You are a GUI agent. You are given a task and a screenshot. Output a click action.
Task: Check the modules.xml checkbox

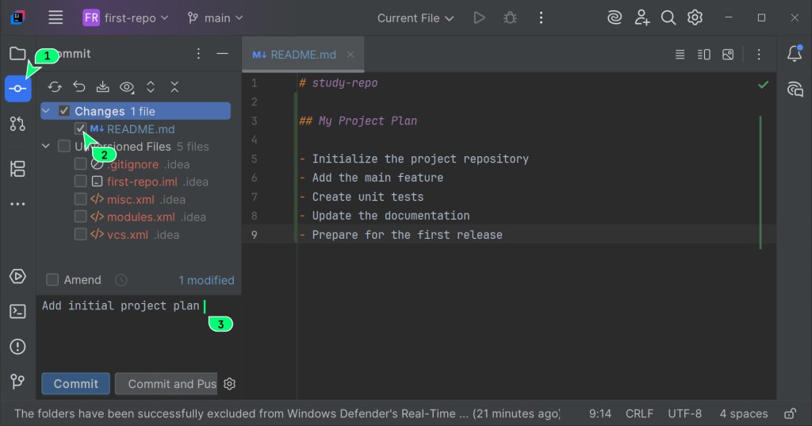point(80,217)
